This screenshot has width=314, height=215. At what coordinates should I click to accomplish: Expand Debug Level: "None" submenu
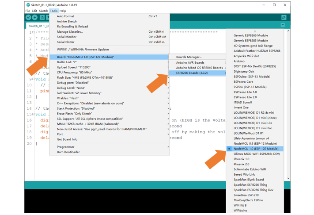click(110, 88)
